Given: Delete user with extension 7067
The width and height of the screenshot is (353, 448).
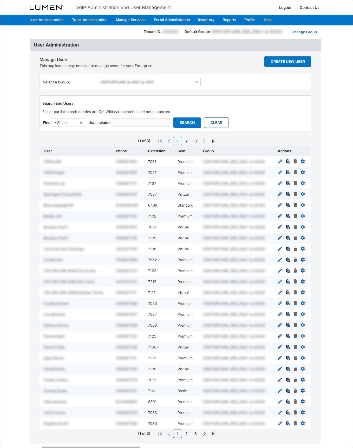Looking at the screenshot, I should click(295, 314).
